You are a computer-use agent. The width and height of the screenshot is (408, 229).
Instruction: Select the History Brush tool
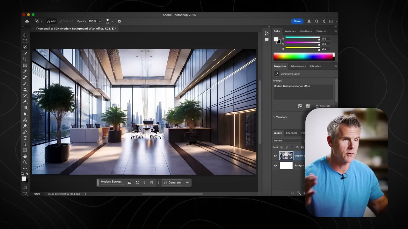coord(25,95)
